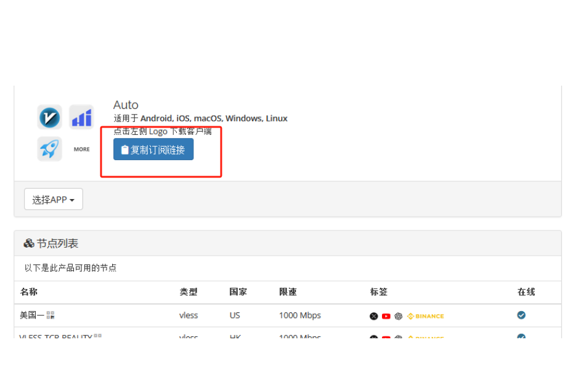Click the 复制订阅链接 button
This screenshot has width=568, height=374.
click(x=153, y=149)
